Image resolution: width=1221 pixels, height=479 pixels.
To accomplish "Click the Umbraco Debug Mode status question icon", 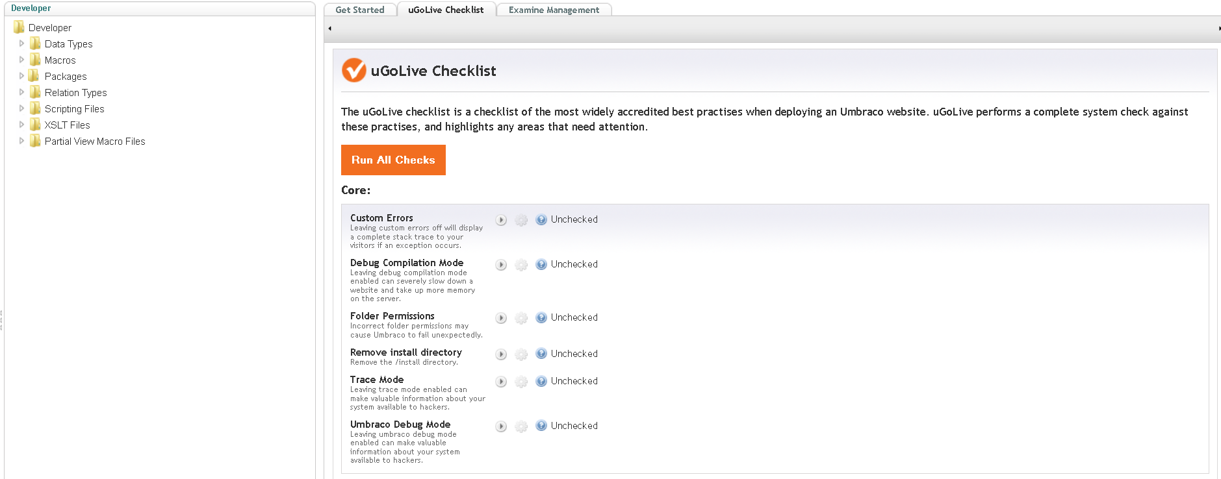I will tap(541, 426).
